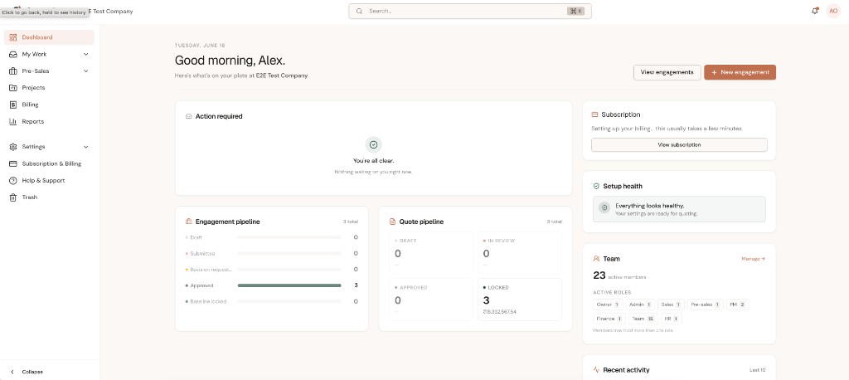Click the Quote pipeline document icon
This screenshot has height=380, width=849.
tap(392, 222)
